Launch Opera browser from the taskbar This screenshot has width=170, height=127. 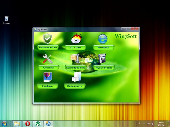tap(28, 124)
